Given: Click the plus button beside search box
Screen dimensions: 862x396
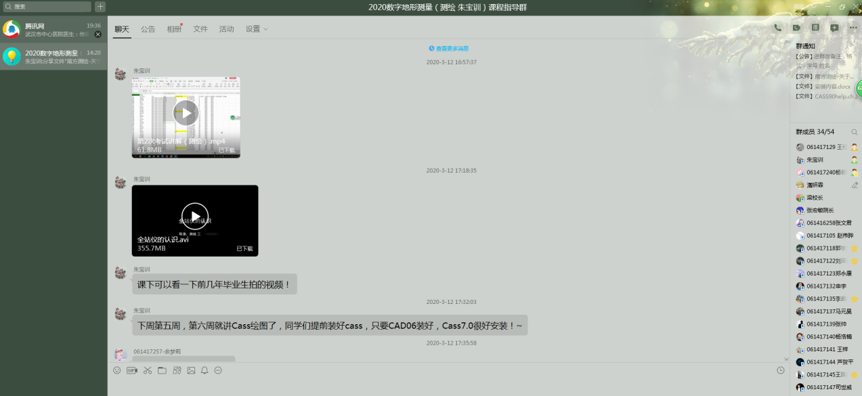Looking at the screenshot, I should (100, 7).
